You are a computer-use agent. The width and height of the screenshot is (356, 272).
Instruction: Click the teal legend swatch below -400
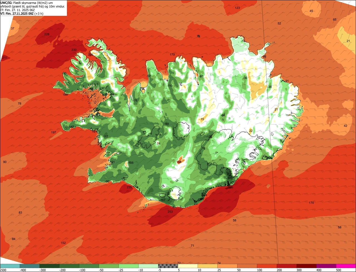point(10,266)
